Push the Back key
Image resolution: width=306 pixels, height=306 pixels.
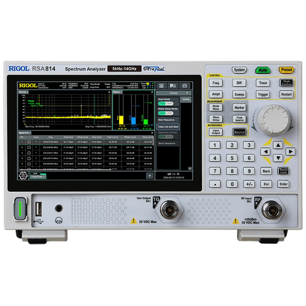(266, 171)
